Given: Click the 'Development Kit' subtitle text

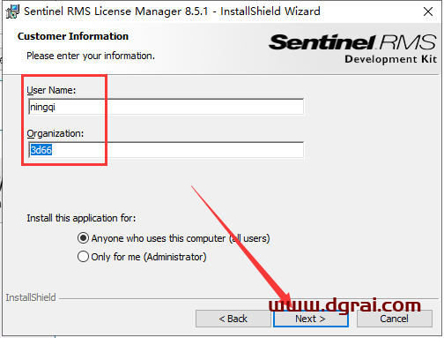Looking at the screenshot, I should (391, 59).
